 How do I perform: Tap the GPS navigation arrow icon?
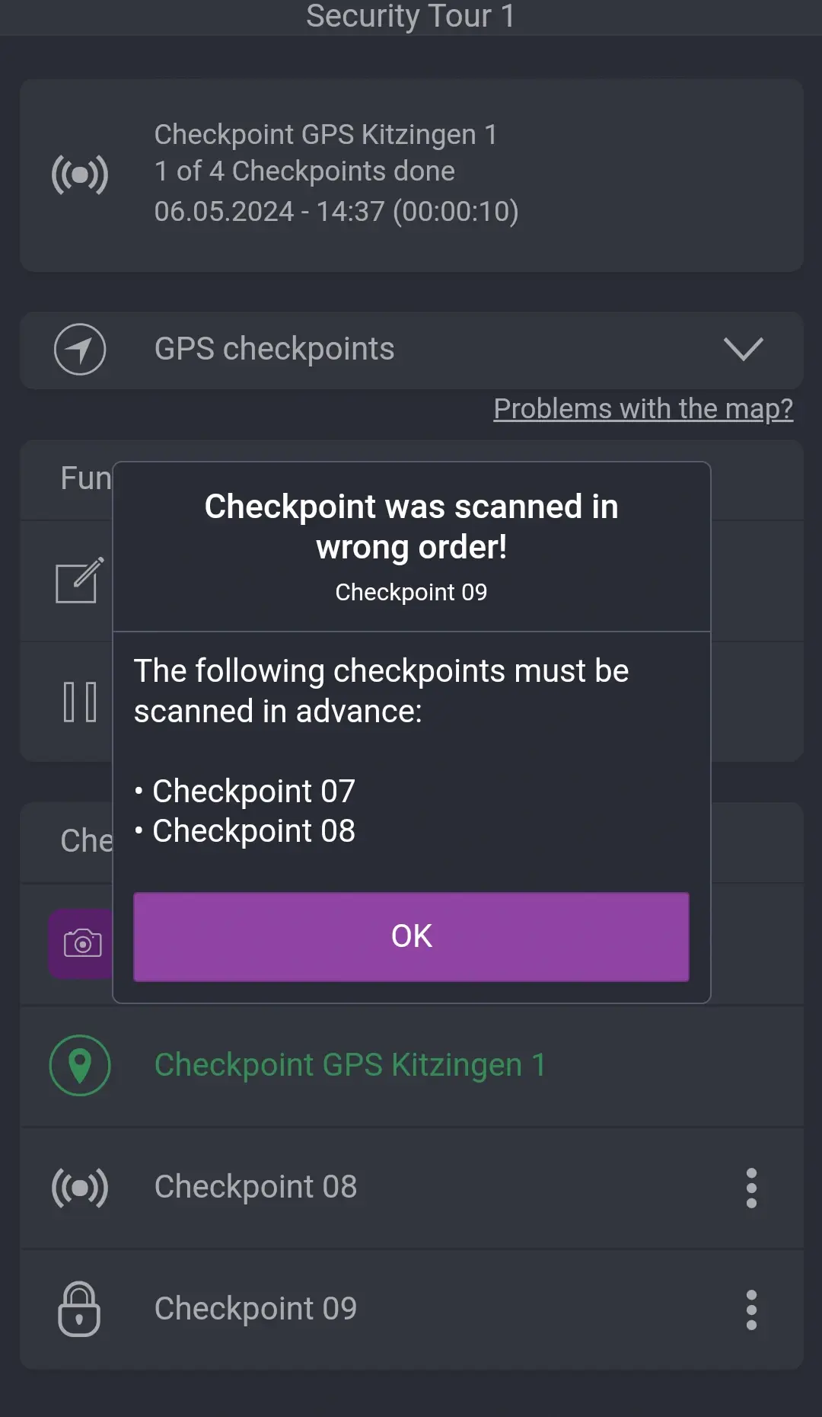(80, 350)
